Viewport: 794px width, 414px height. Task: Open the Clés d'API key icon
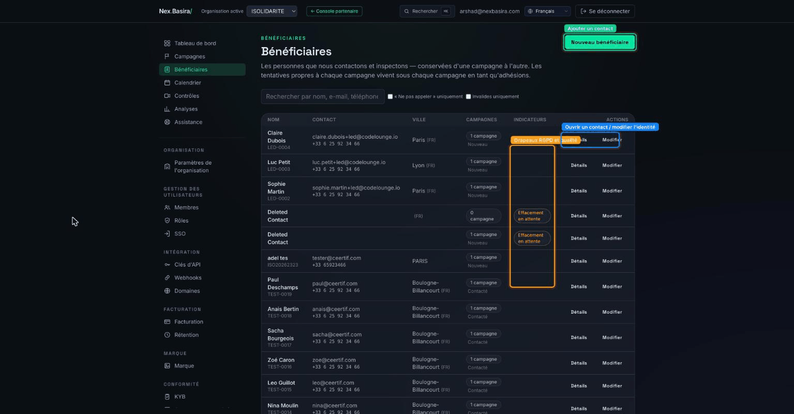(167, 264)
